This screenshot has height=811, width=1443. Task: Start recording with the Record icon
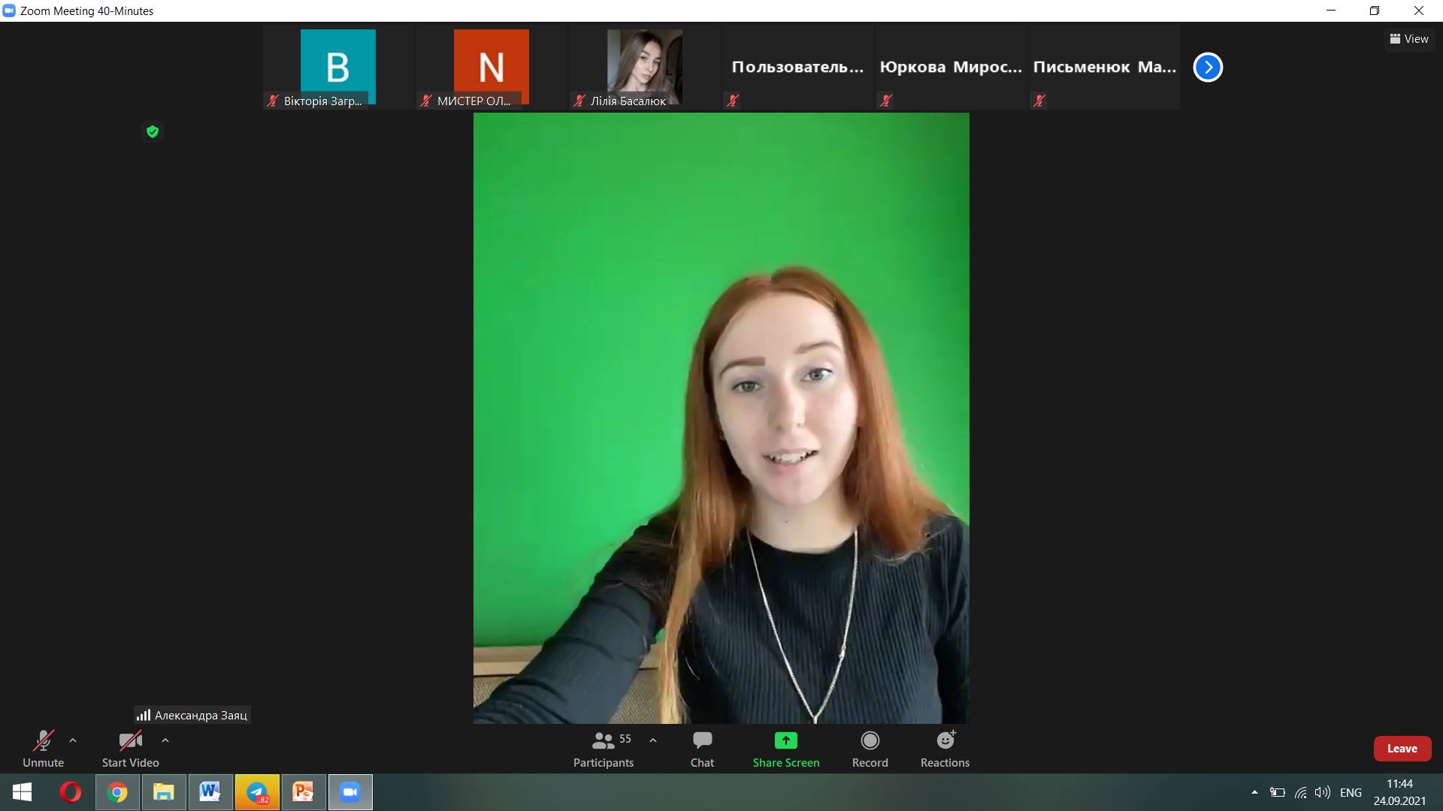(870, 741)
